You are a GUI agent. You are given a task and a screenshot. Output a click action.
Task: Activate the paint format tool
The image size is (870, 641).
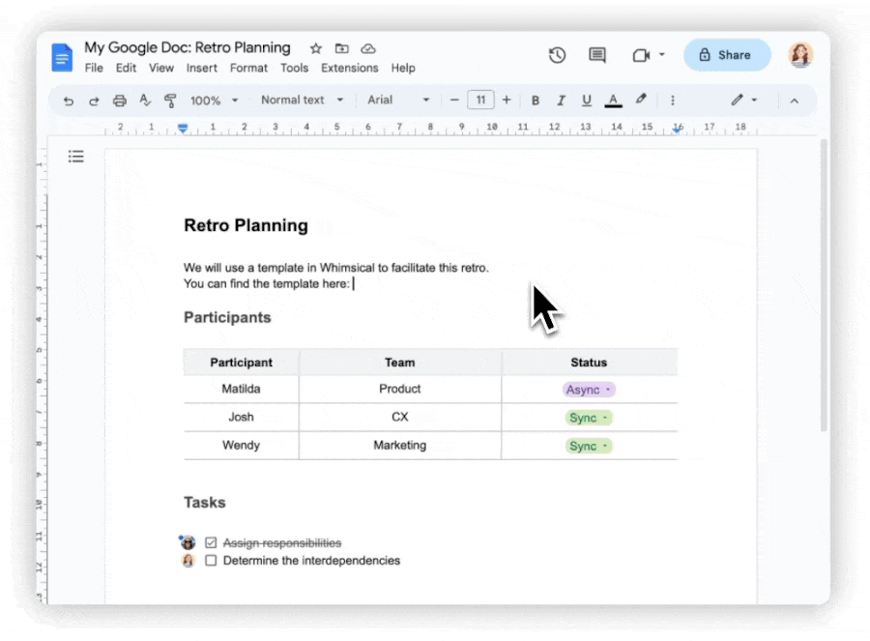pos(170,101)
